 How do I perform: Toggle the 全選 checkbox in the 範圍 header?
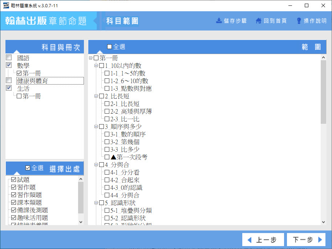(x=109, y=47)
